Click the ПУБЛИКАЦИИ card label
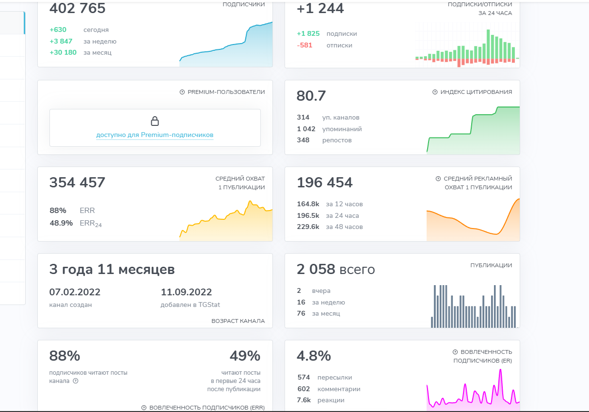The width and height of the screenshot is (589, 412). point(491,265)
